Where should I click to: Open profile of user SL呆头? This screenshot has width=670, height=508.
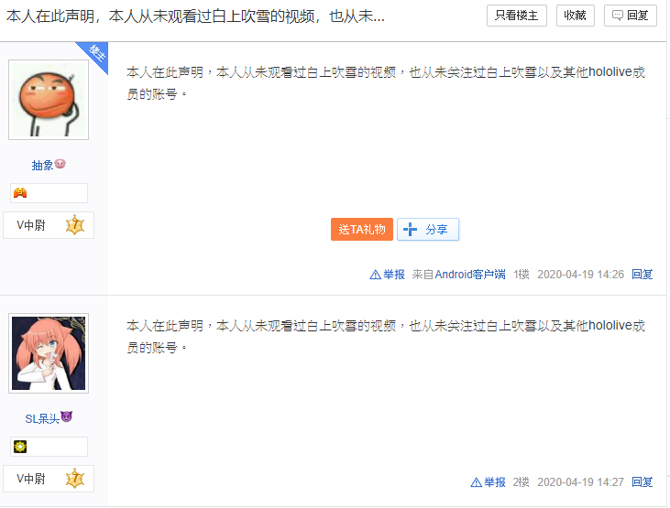(x=42, y=418)
